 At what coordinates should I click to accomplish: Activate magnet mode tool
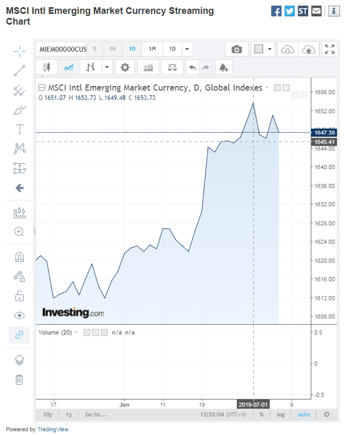tap(20, 257)
